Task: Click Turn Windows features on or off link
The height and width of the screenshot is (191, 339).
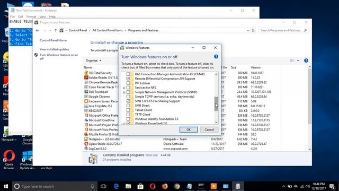Action: pos(59,57)
